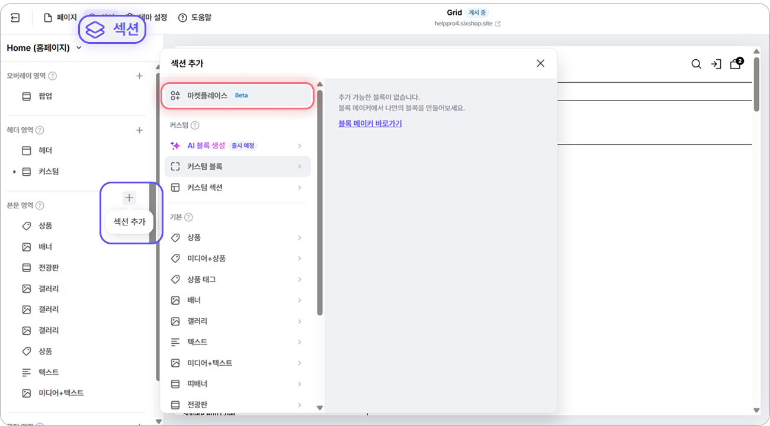Click the dialog list scrollbar
Image resolution: width=770 pixels, height=426 pixels.
coord(320,202)
